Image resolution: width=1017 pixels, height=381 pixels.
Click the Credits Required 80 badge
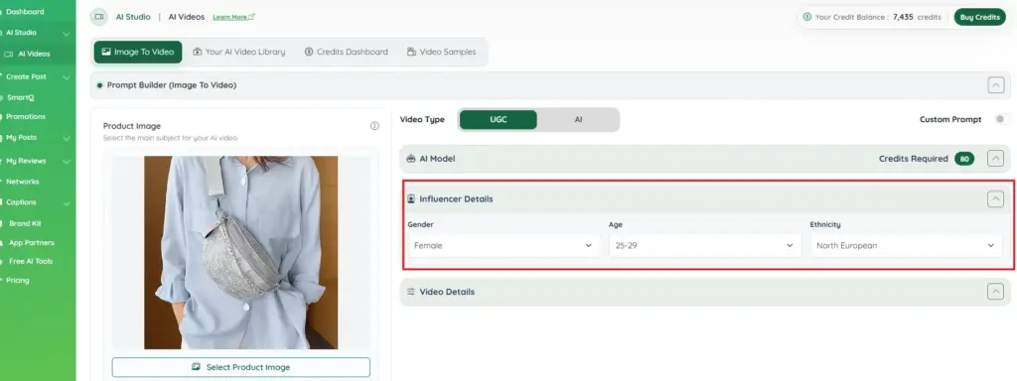963,159
